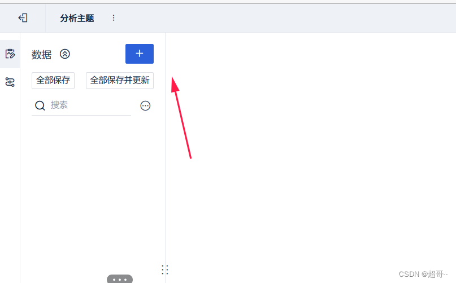Click the magnifier search icon
456x283 pixels.
point(40,105)
